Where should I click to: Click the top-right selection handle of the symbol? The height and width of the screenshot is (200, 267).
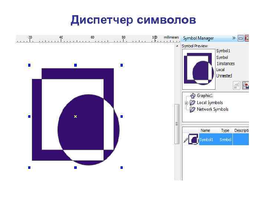(122, 65)
